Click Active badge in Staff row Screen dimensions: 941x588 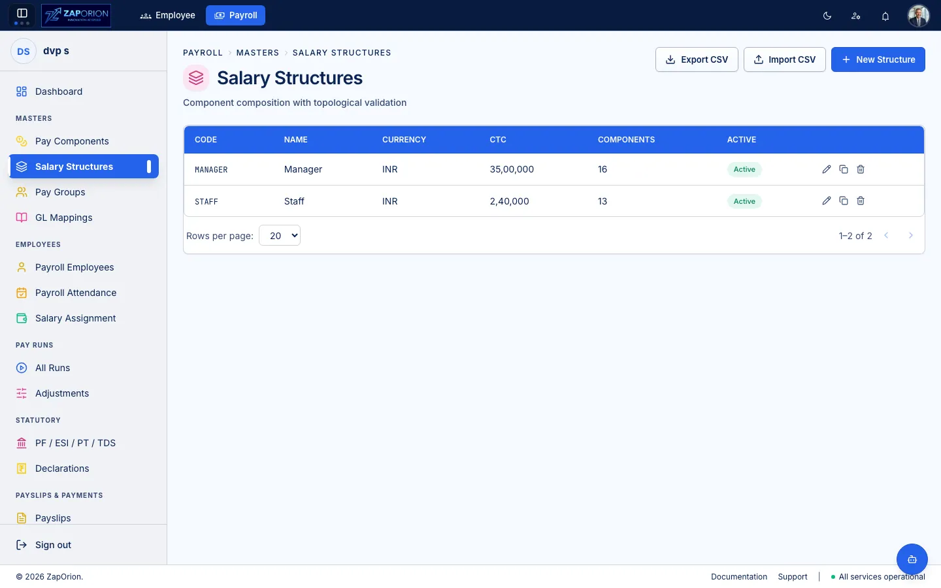[x=744, y=201]
